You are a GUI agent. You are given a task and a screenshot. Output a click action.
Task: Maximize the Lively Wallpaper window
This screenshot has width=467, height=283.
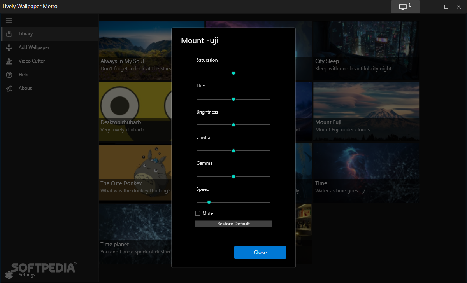pyautogui.click(x=446, y=7)
